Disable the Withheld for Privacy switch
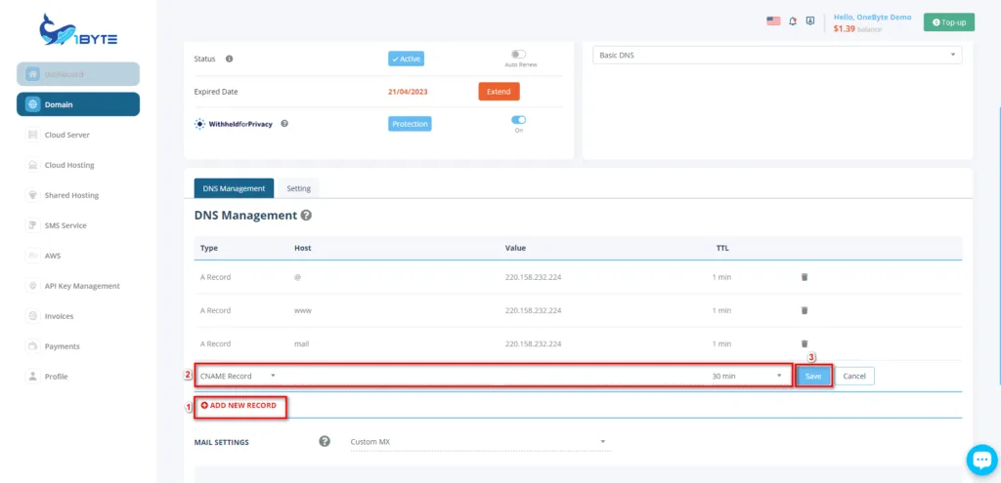Screen dimensions: 1001x483 518,120
